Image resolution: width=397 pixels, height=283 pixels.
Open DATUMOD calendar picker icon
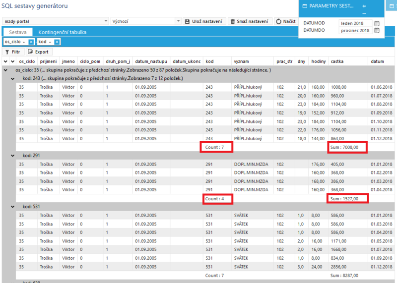click(x=377, y=23)
